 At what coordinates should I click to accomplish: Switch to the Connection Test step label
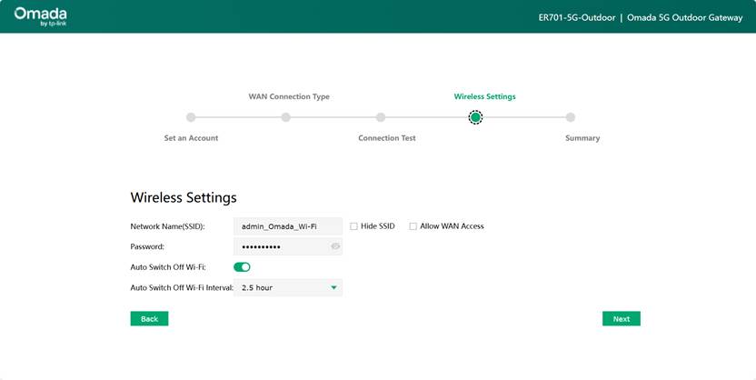[x=387, y=138]
